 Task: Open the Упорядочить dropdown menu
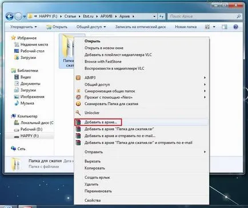23,27
